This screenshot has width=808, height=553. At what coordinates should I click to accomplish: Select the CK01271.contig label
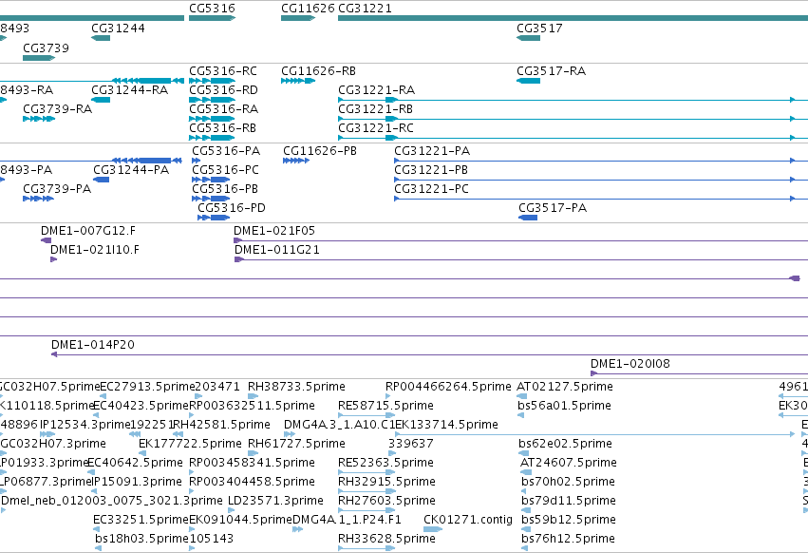[x=468, y=521]
